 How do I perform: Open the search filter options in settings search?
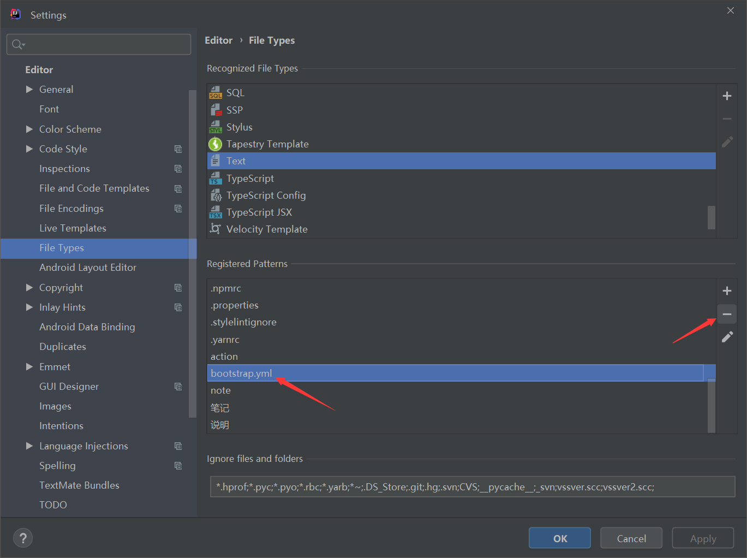click(x=18, y=44)
